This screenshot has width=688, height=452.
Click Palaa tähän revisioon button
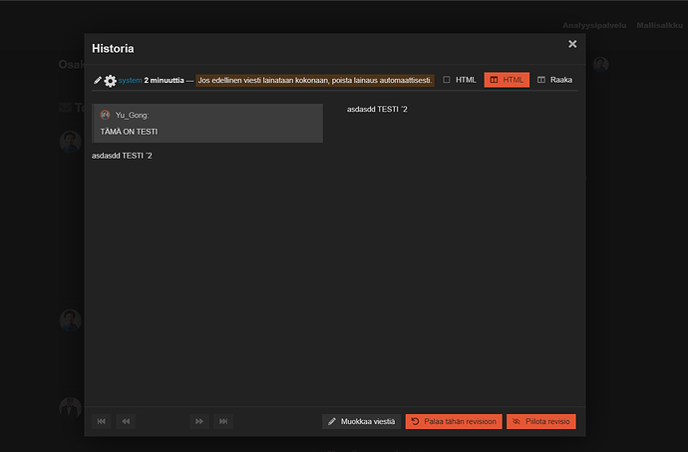pos(454,421)
